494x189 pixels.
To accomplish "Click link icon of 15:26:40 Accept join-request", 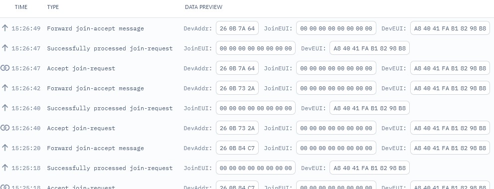I will click(4, 128).
